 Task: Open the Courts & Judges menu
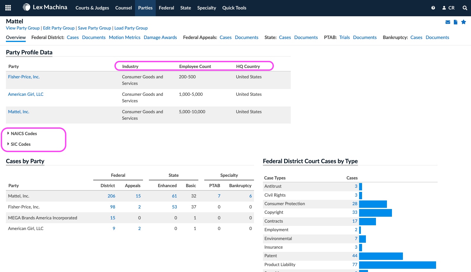[92, 8]
